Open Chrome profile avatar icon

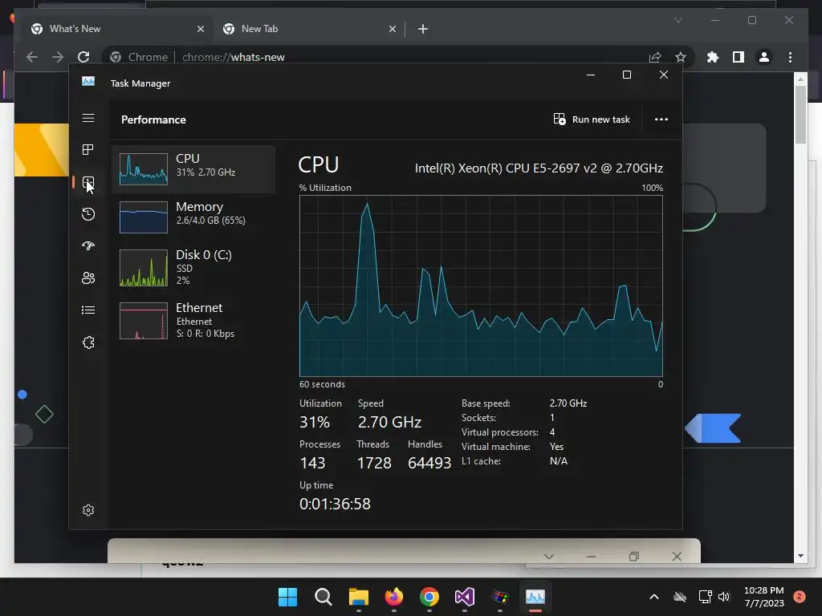coord(764,57)
